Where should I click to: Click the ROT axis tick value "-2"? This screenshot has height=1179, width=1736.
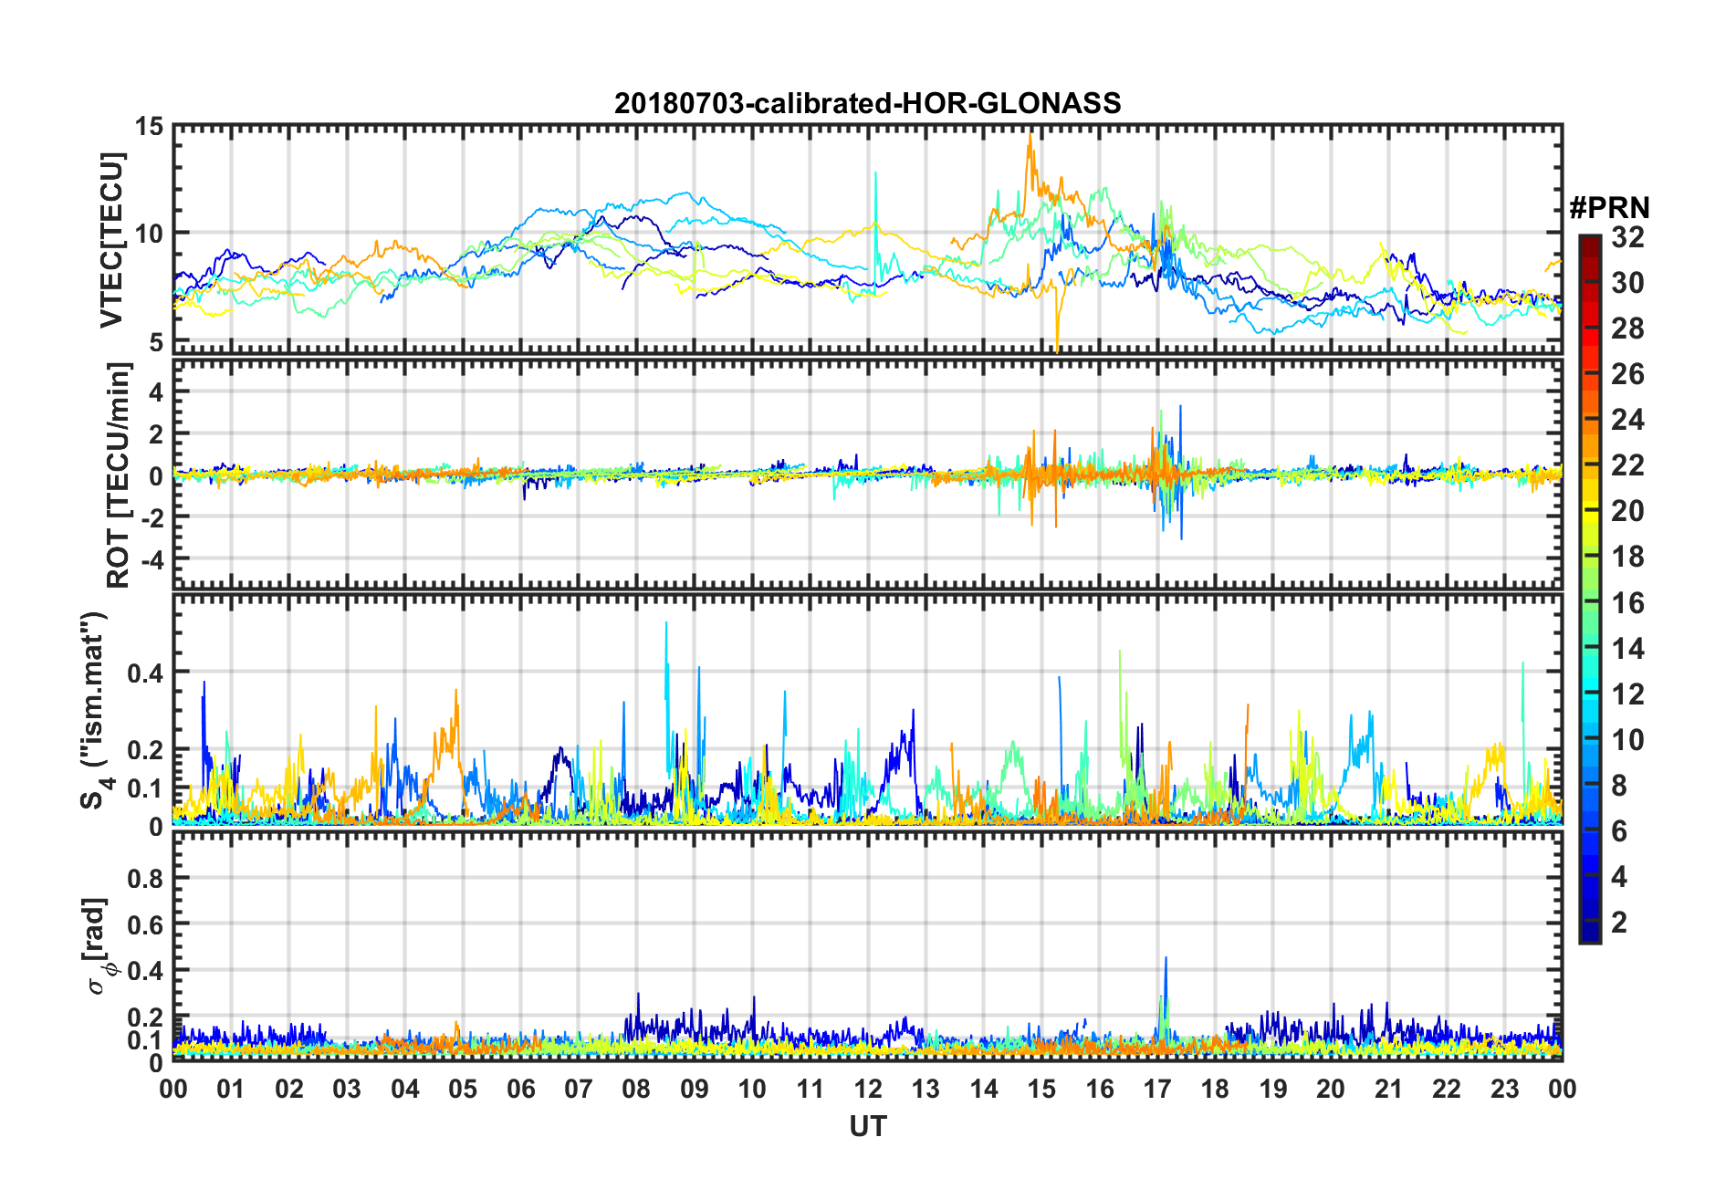click(x=152, y=516)
